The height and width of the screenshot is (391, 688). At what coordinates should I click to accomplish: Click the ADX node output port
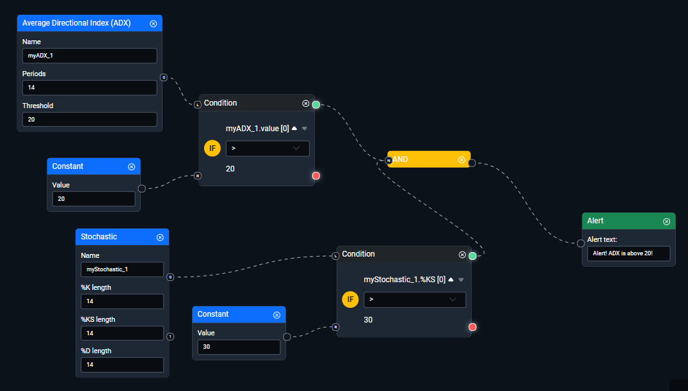tap(164, 77)
